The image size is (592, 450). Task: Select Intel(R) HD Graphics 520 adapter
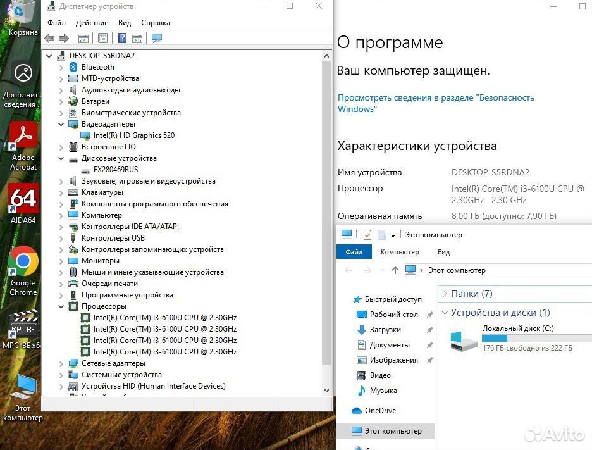point(134,135)
